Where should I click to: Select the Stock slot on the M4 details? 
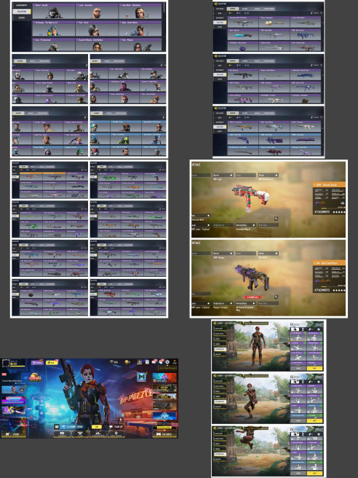(268, 254)
